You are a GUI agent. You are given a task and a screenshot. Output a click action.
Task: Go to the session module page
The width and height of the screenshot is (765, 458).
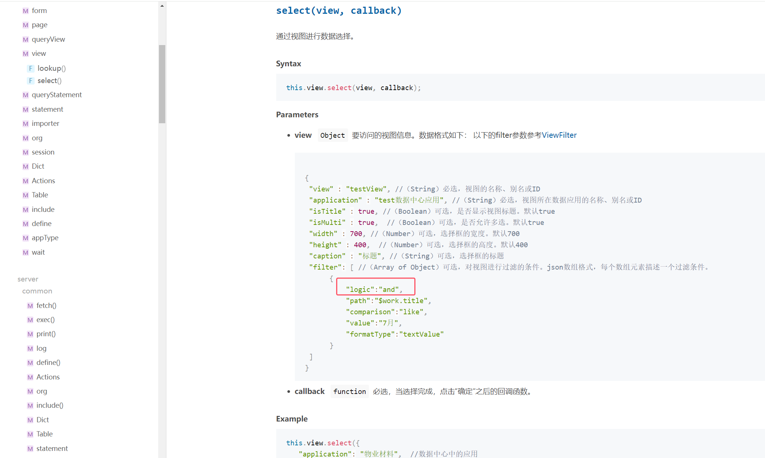tap(43, 152)
